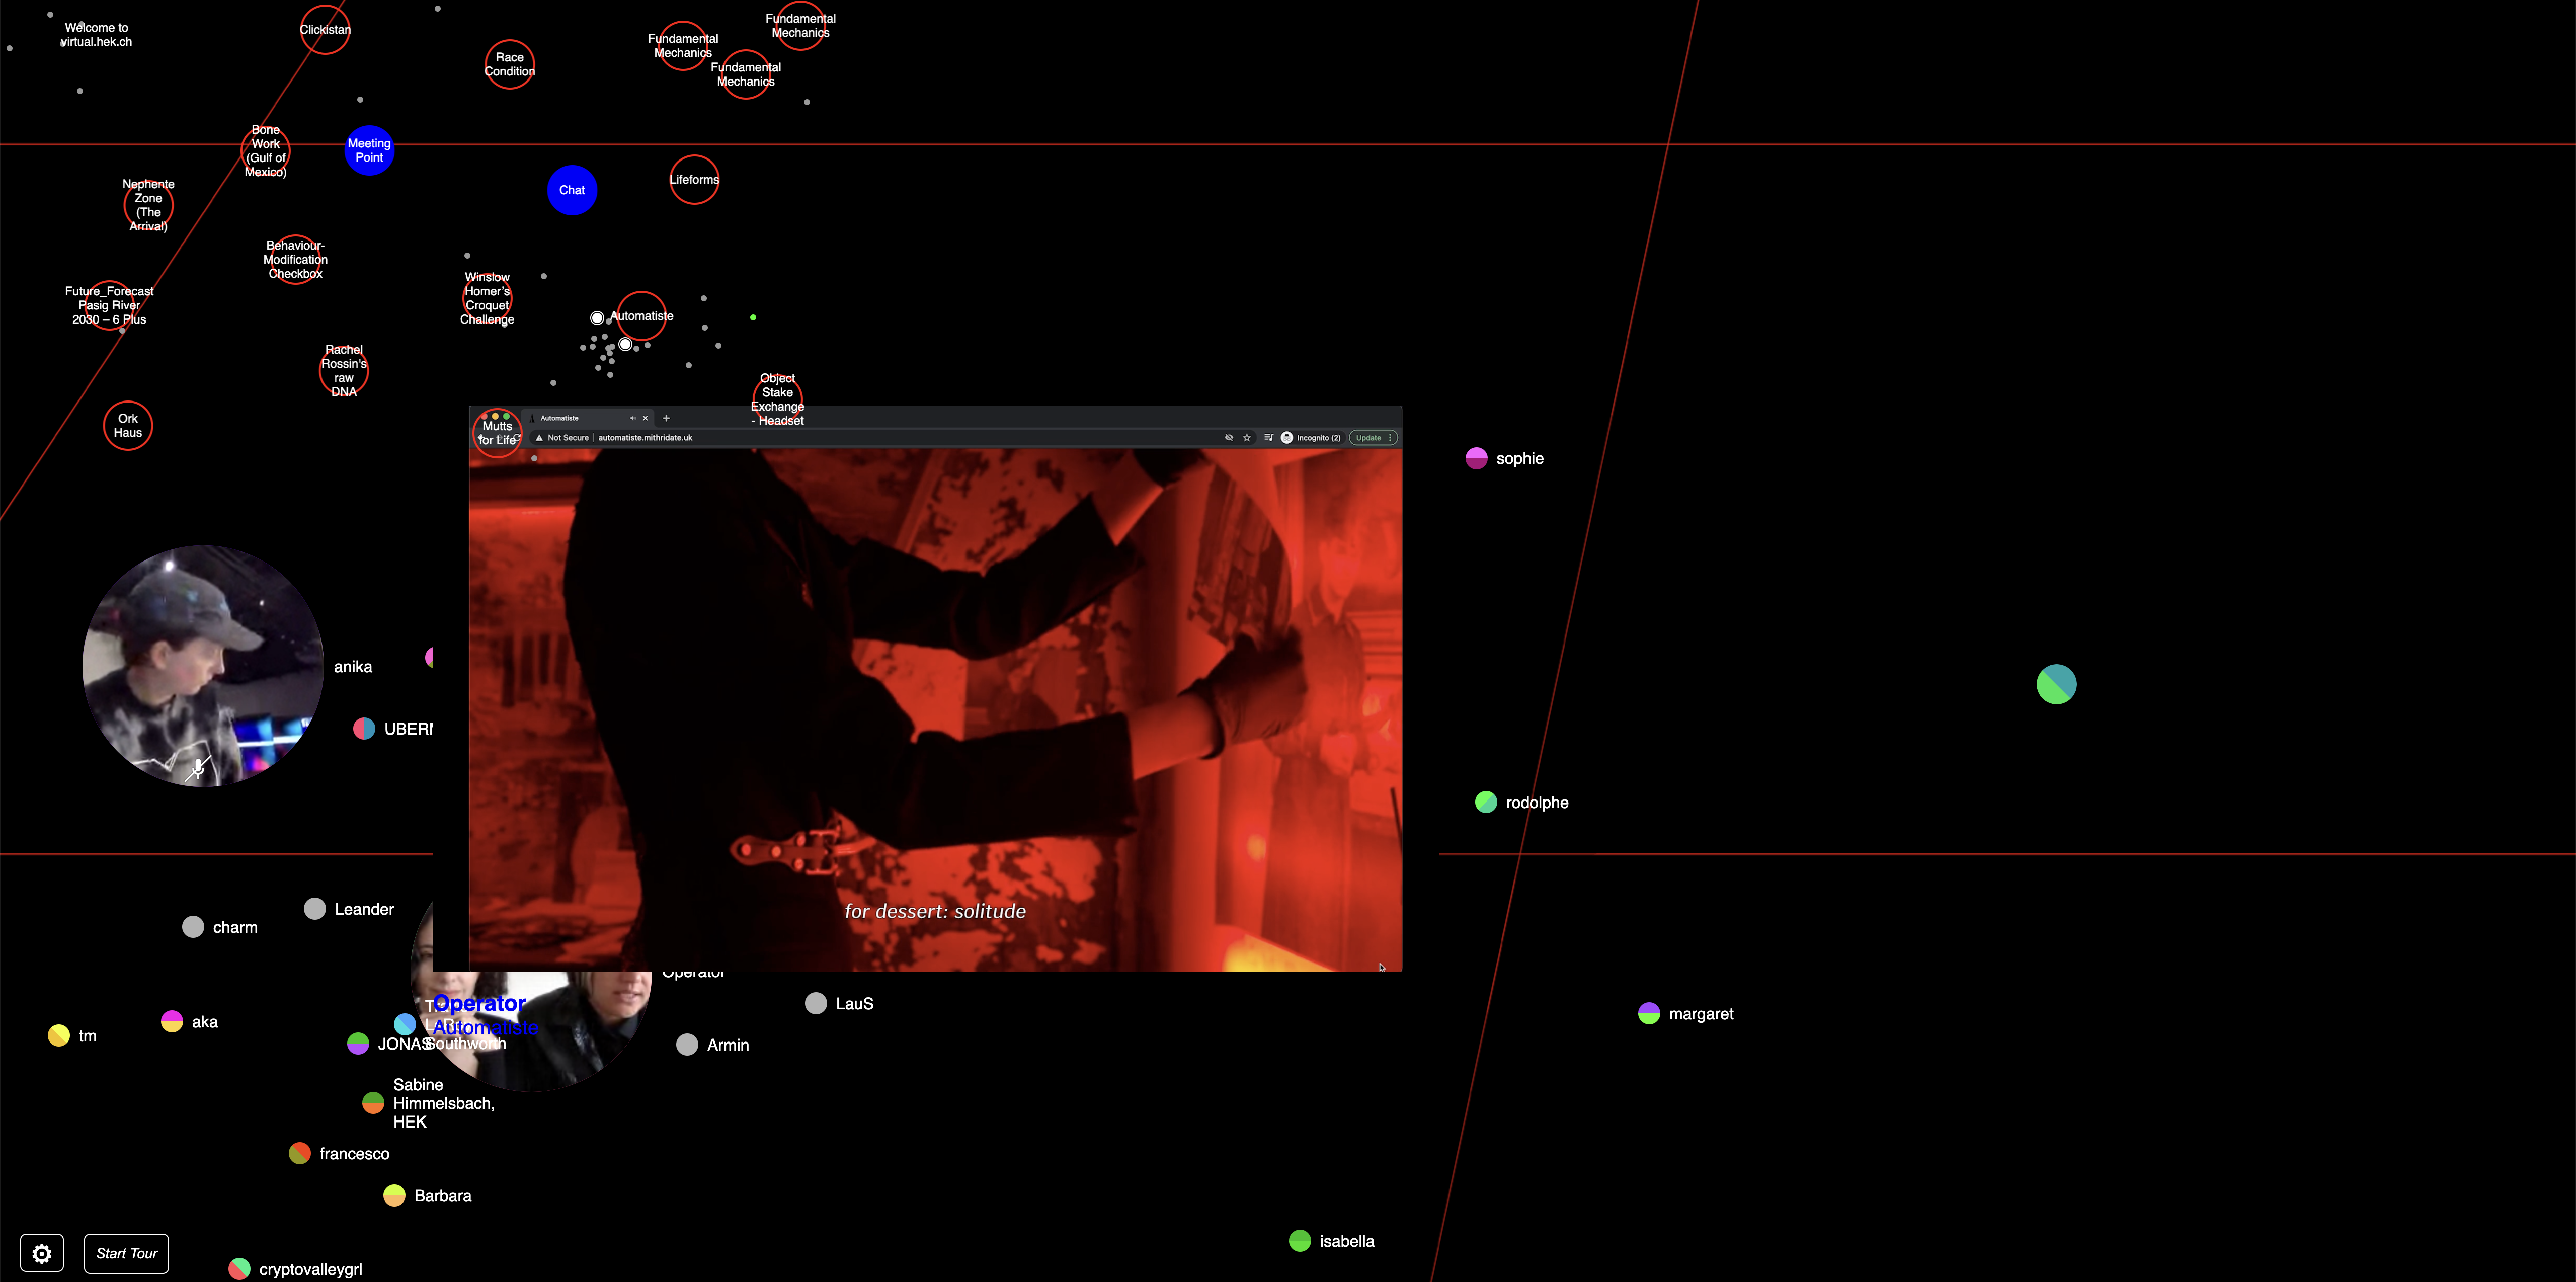The image size is (2576, 1282).
Task: Toggle anika's muted microphone icon
Action: click(198, 769)
